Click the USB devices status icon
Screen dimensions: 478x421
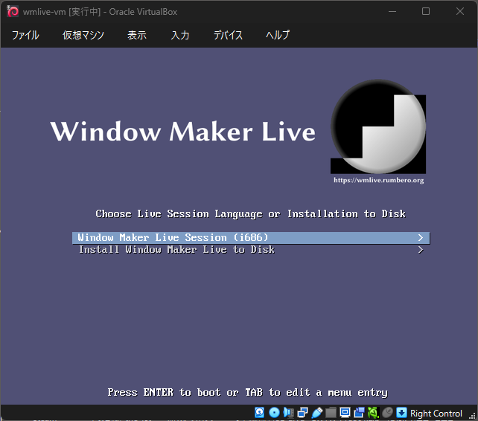tap(317, 413)
